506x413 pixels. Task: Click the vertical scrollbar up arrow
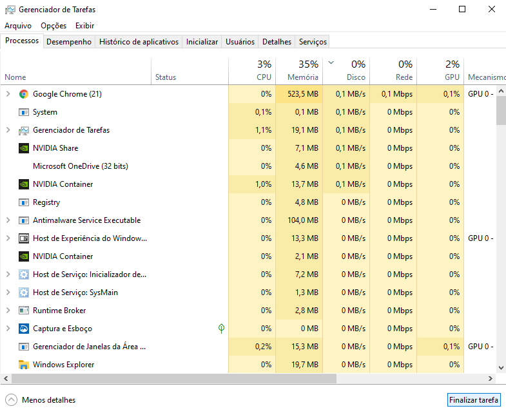pyautogui.click(x=501, y=91)
